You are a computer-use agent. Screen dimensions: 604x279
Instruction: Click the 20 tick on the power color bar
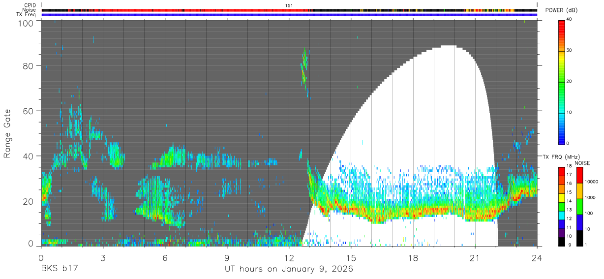click(570, 82)
